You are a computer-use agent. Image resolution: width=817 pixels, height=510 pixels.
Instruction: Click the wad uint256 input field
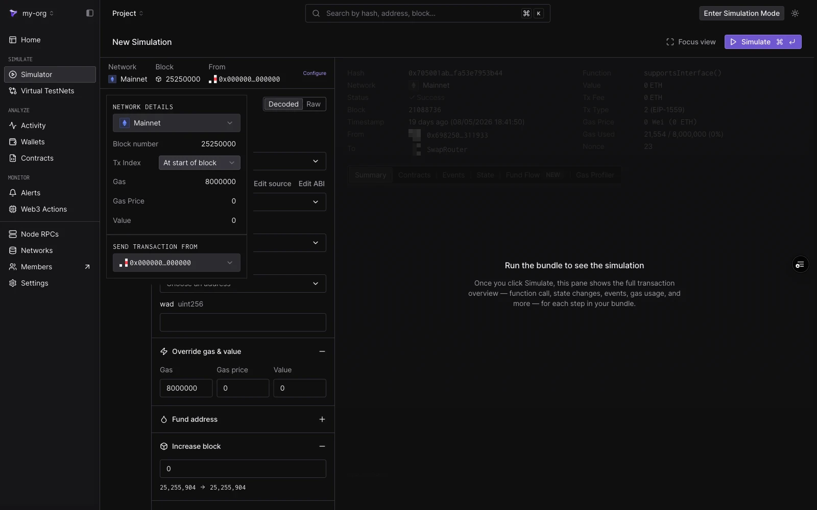coord(243,322)
